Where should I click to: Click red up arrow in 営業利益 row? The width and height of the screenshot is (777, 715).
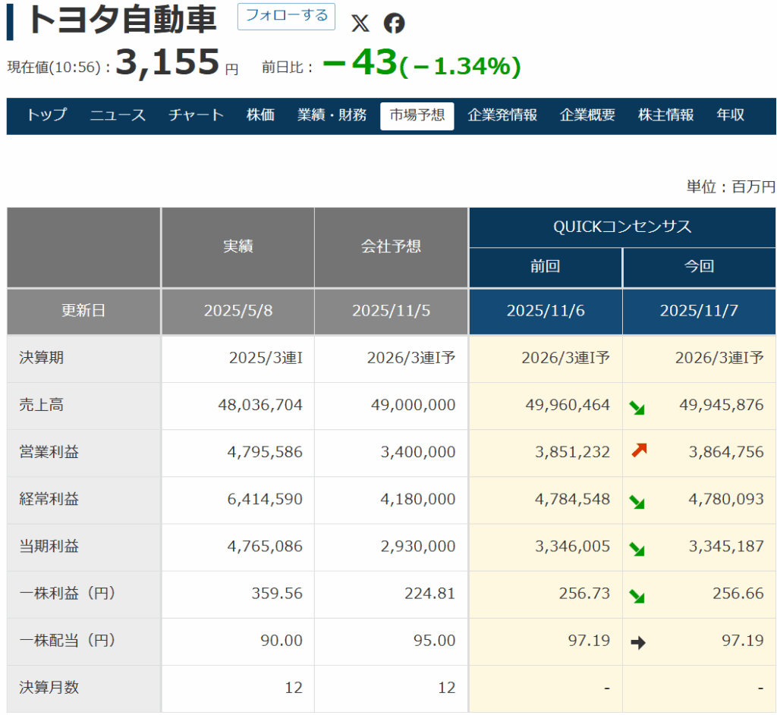638,451
